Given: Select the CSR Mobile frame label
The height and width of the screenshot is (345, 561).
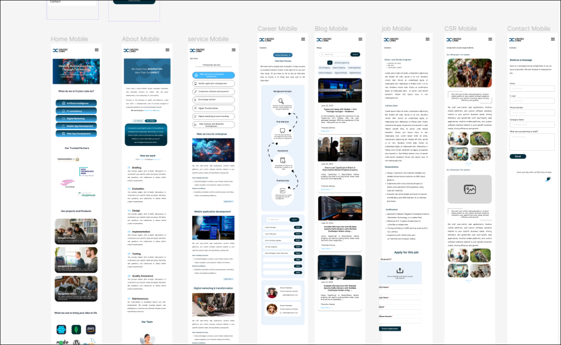Looking at the screenshot, I should pyautogui.click(x=461, y=29).
